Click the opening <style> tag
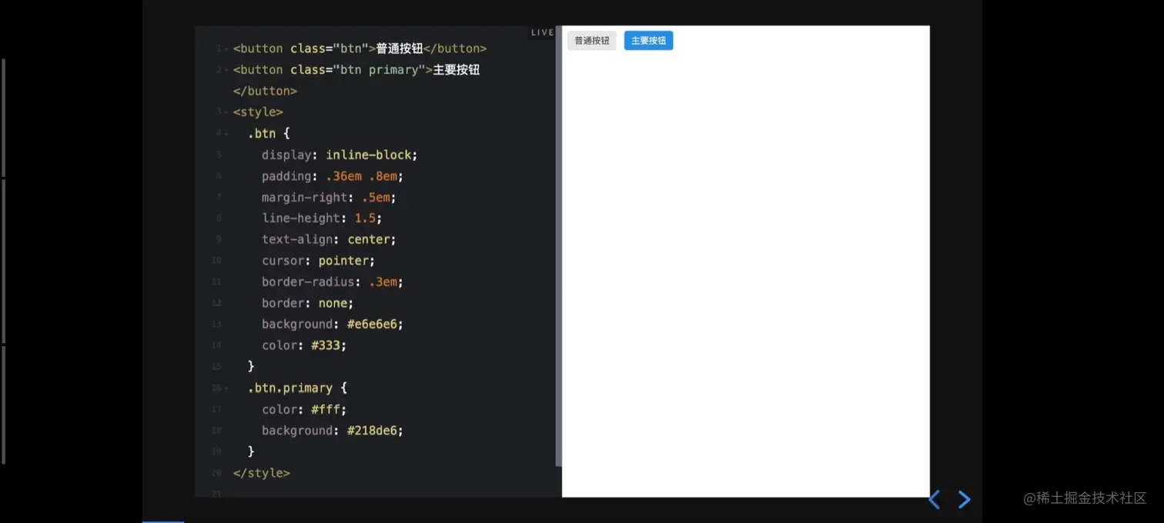1164x523 pixels. 257,112
